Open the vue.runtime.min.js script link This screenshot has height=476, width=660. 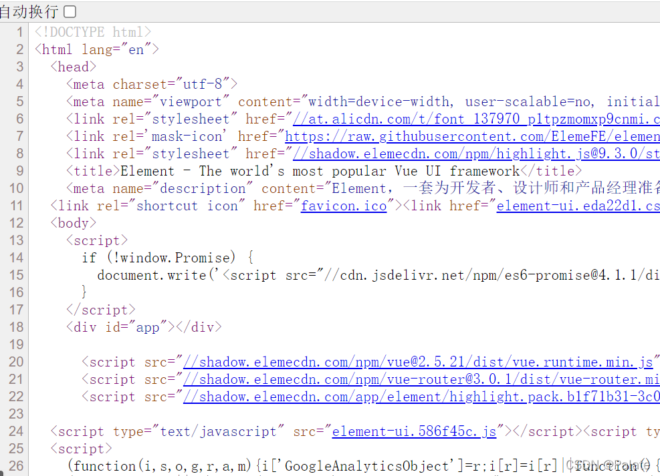click(418, 362)
